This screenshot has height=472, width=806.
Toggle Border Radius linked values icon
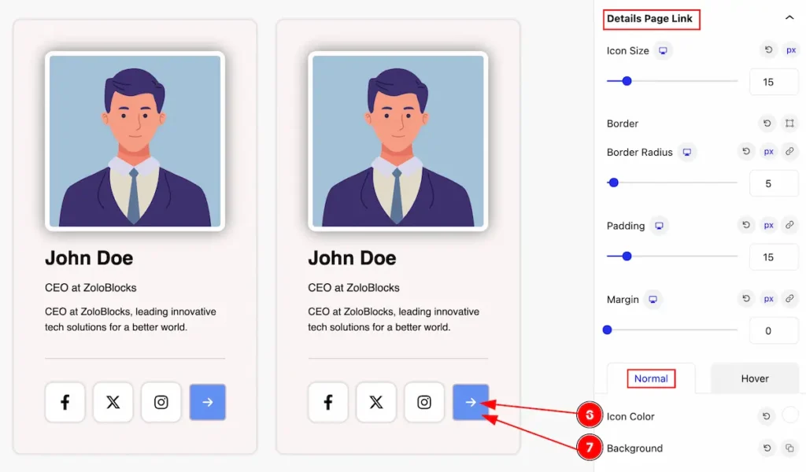pyautogui.click(x=789, y=152)
